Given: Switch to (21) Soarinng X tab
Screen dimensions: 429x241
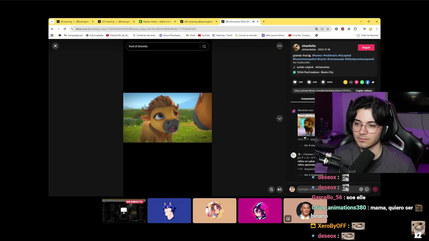Looking at the screenshot, I should tap(116, 21).
